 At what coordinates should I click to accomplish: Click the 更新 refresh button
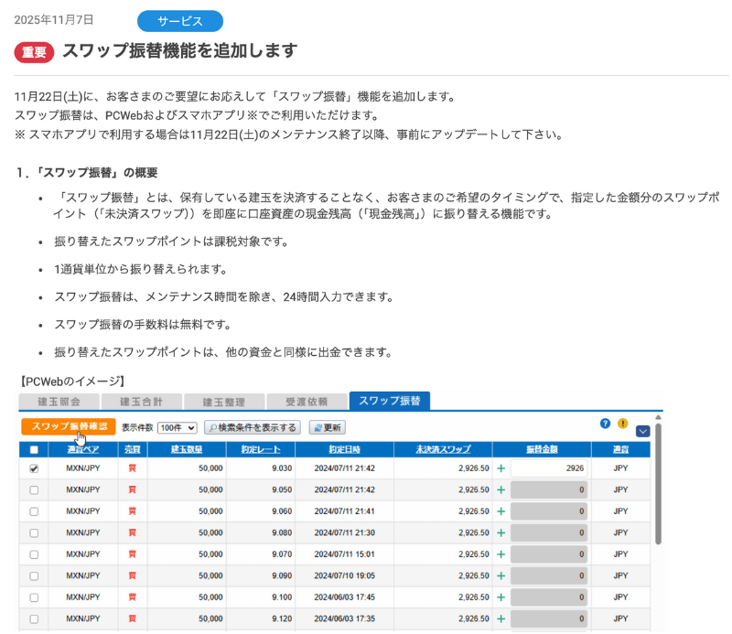[x=327, y=427]
